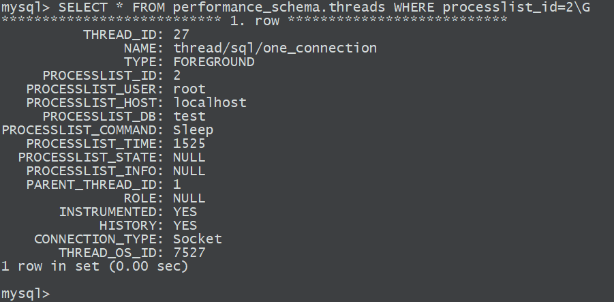This screenshot has width=614, height=302.
Task: Click the CONNECTION_TYPE value Socket
Action: 198,239
